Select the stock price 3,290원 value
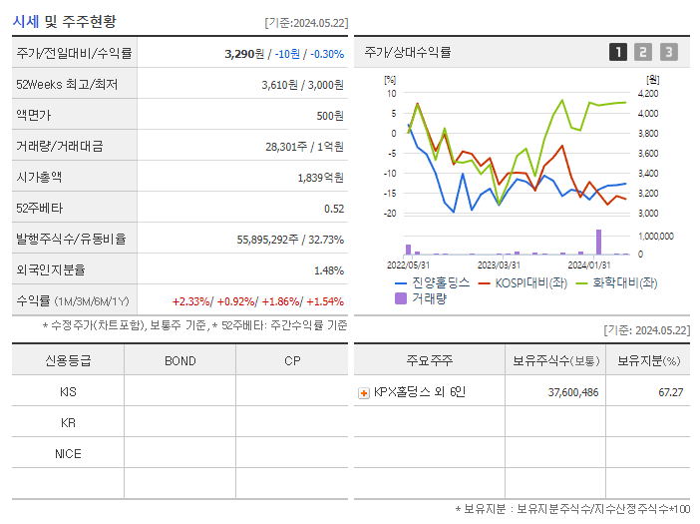The height and width of the screenshot is (524, 700). point(244,54)
